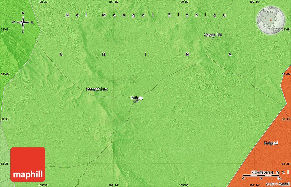Click the 38°33' latitude label on left edge
This screenshot has width=291, height=187.
5,119
